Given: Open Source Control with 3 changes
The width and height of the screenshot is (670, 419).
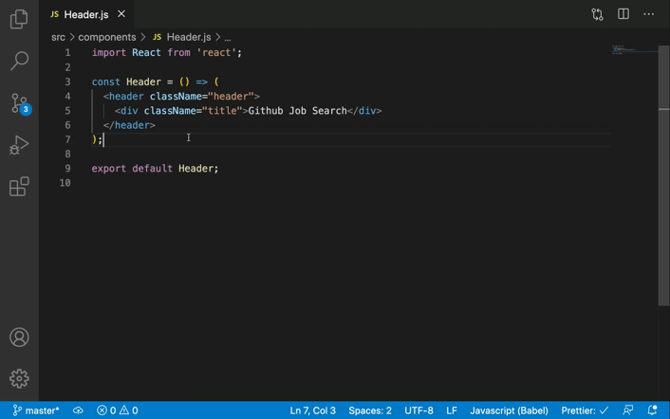Looking at the screenshot, I should [x=19, y=103].
